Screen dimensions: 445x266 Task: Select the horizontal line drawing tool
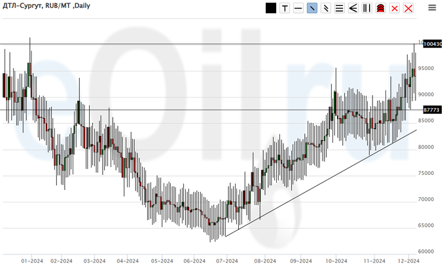(x=298, y=8)
